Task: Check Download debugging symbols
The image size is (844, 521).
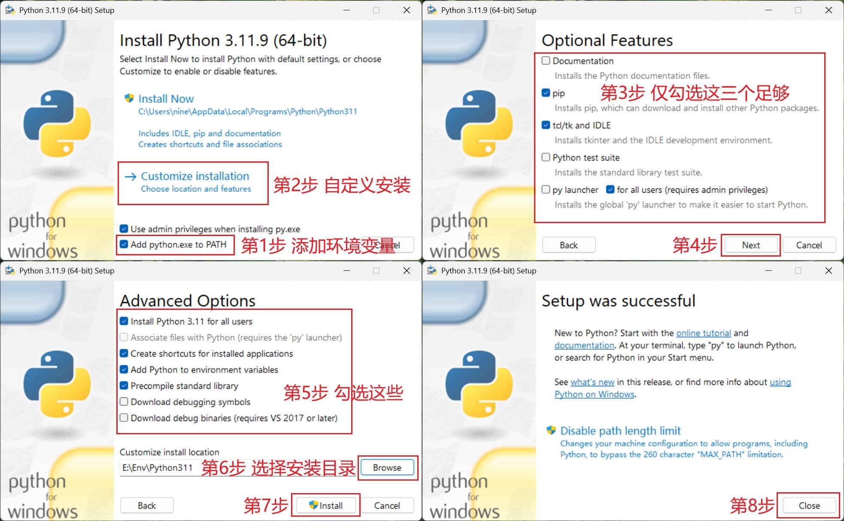Action: [124, 402]
